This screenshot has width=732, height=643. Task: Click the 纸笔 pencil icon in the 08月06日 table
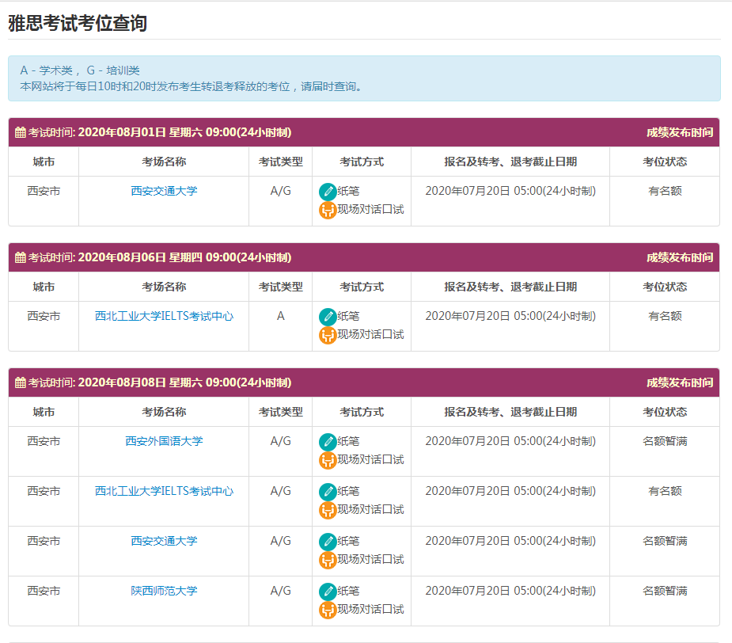(328, 317)
